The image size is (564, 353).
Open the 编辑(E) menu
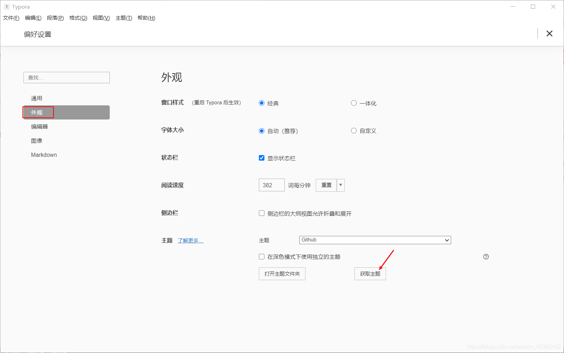(x=33, y=18)
